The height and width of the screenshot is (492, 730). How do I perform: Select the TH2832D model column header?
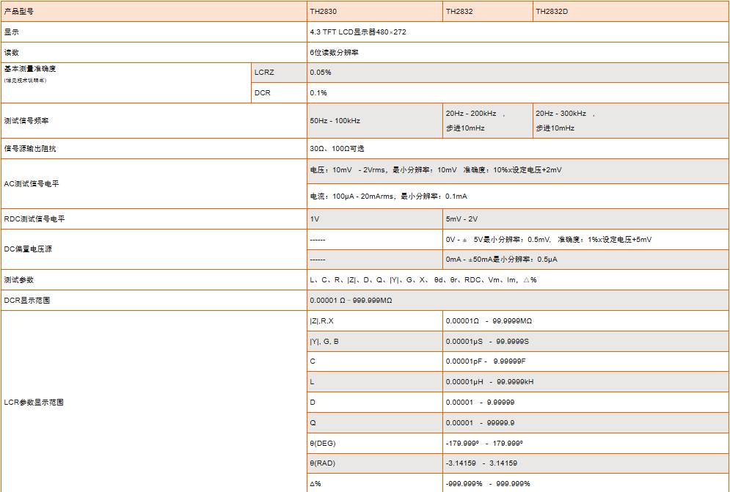[x=630, y=12]
